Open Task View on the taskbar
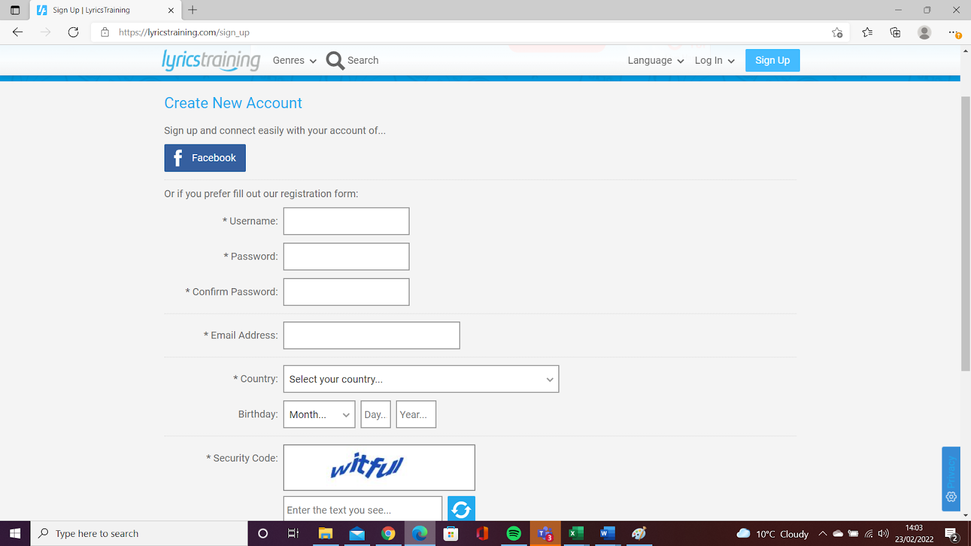971x546 pixels. tap(293, 533)
